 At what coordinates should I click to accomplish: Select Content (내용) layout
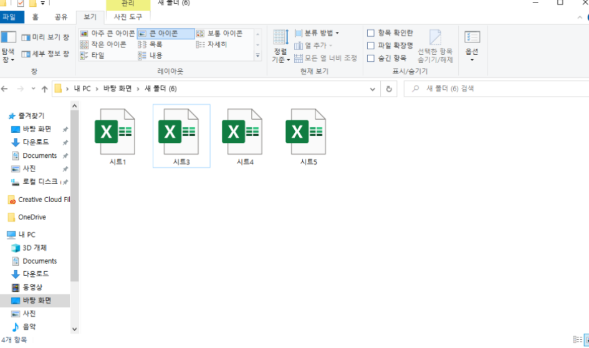tap(150, 56)
